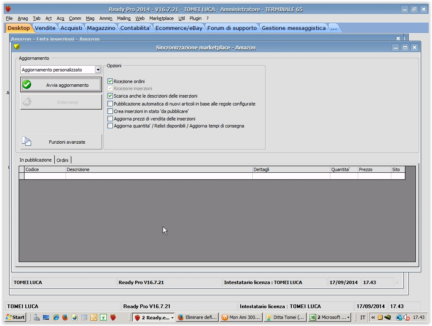Open the Ammin menu

[x=106, y=18]
